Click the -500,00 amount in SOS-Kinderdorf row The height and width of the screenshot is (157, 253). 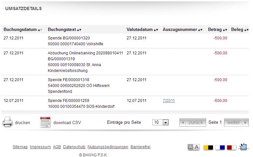click(220, 101)
